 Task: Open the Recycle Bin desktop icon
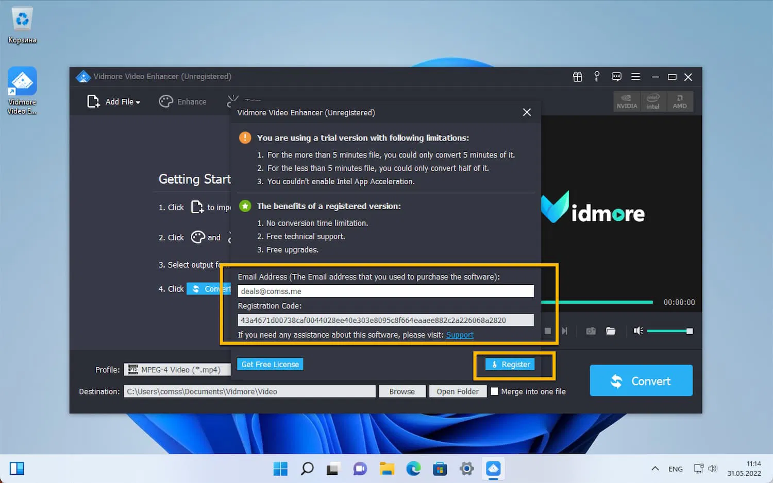(22, 25)
